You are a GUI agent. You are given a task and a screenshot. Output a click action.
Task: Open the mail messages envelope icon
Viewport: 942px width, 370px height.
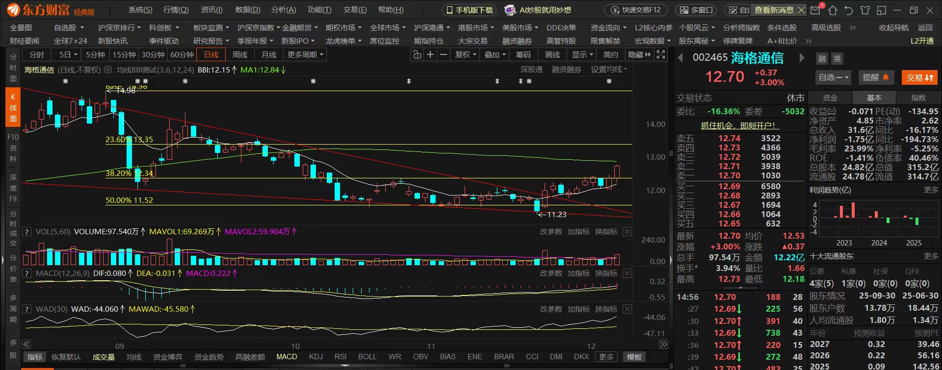[x=815, y=10]
